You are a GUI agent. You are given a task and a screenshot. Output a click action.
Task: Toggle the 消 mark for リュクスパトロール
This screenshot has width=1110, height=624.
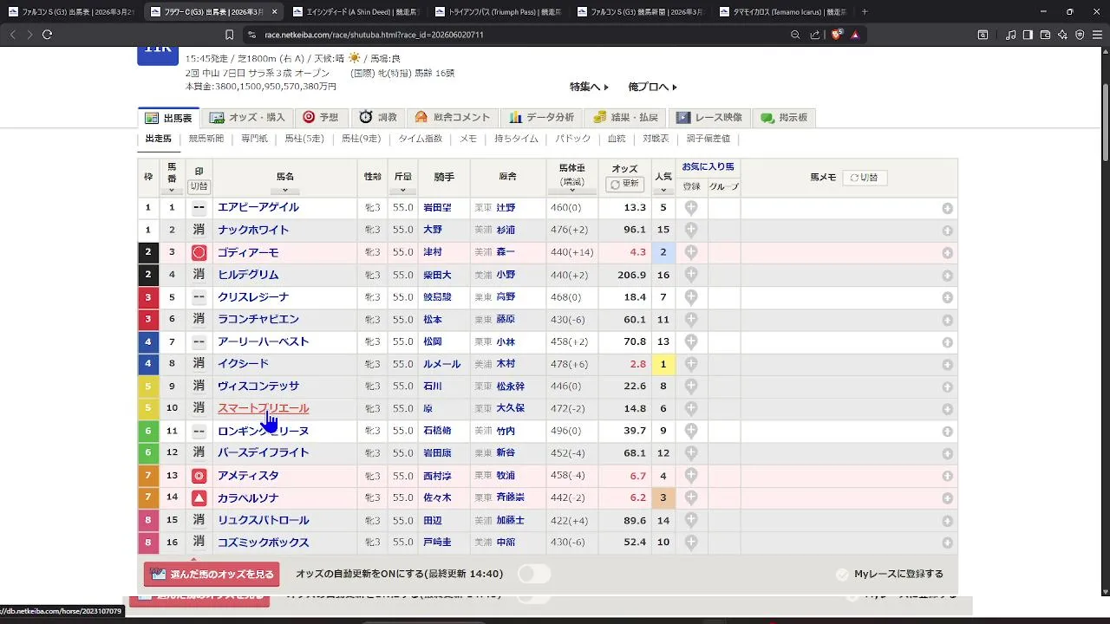(x=199, y=520)
